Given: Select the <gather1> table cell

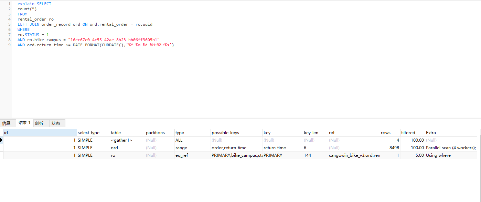Looking at the screenshot, I should (121, 140).
